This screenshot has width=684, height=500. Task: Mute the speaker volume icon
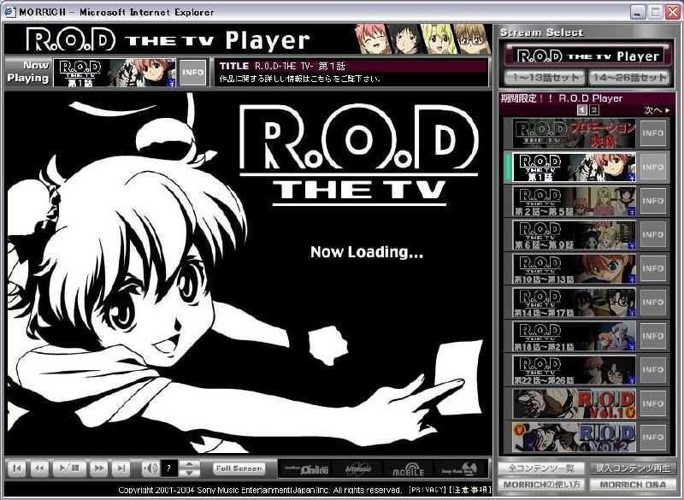tap(150, 468)
